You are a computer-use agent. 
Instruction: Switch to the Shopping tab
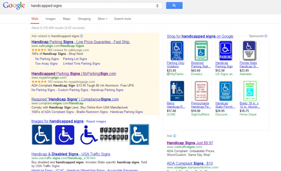(x=84, y=19)
